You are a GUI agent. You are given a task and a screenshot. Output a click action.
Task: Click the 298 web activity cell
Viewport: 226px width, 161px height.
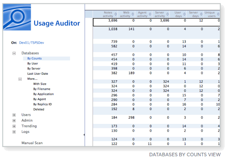tap(131, 117)
